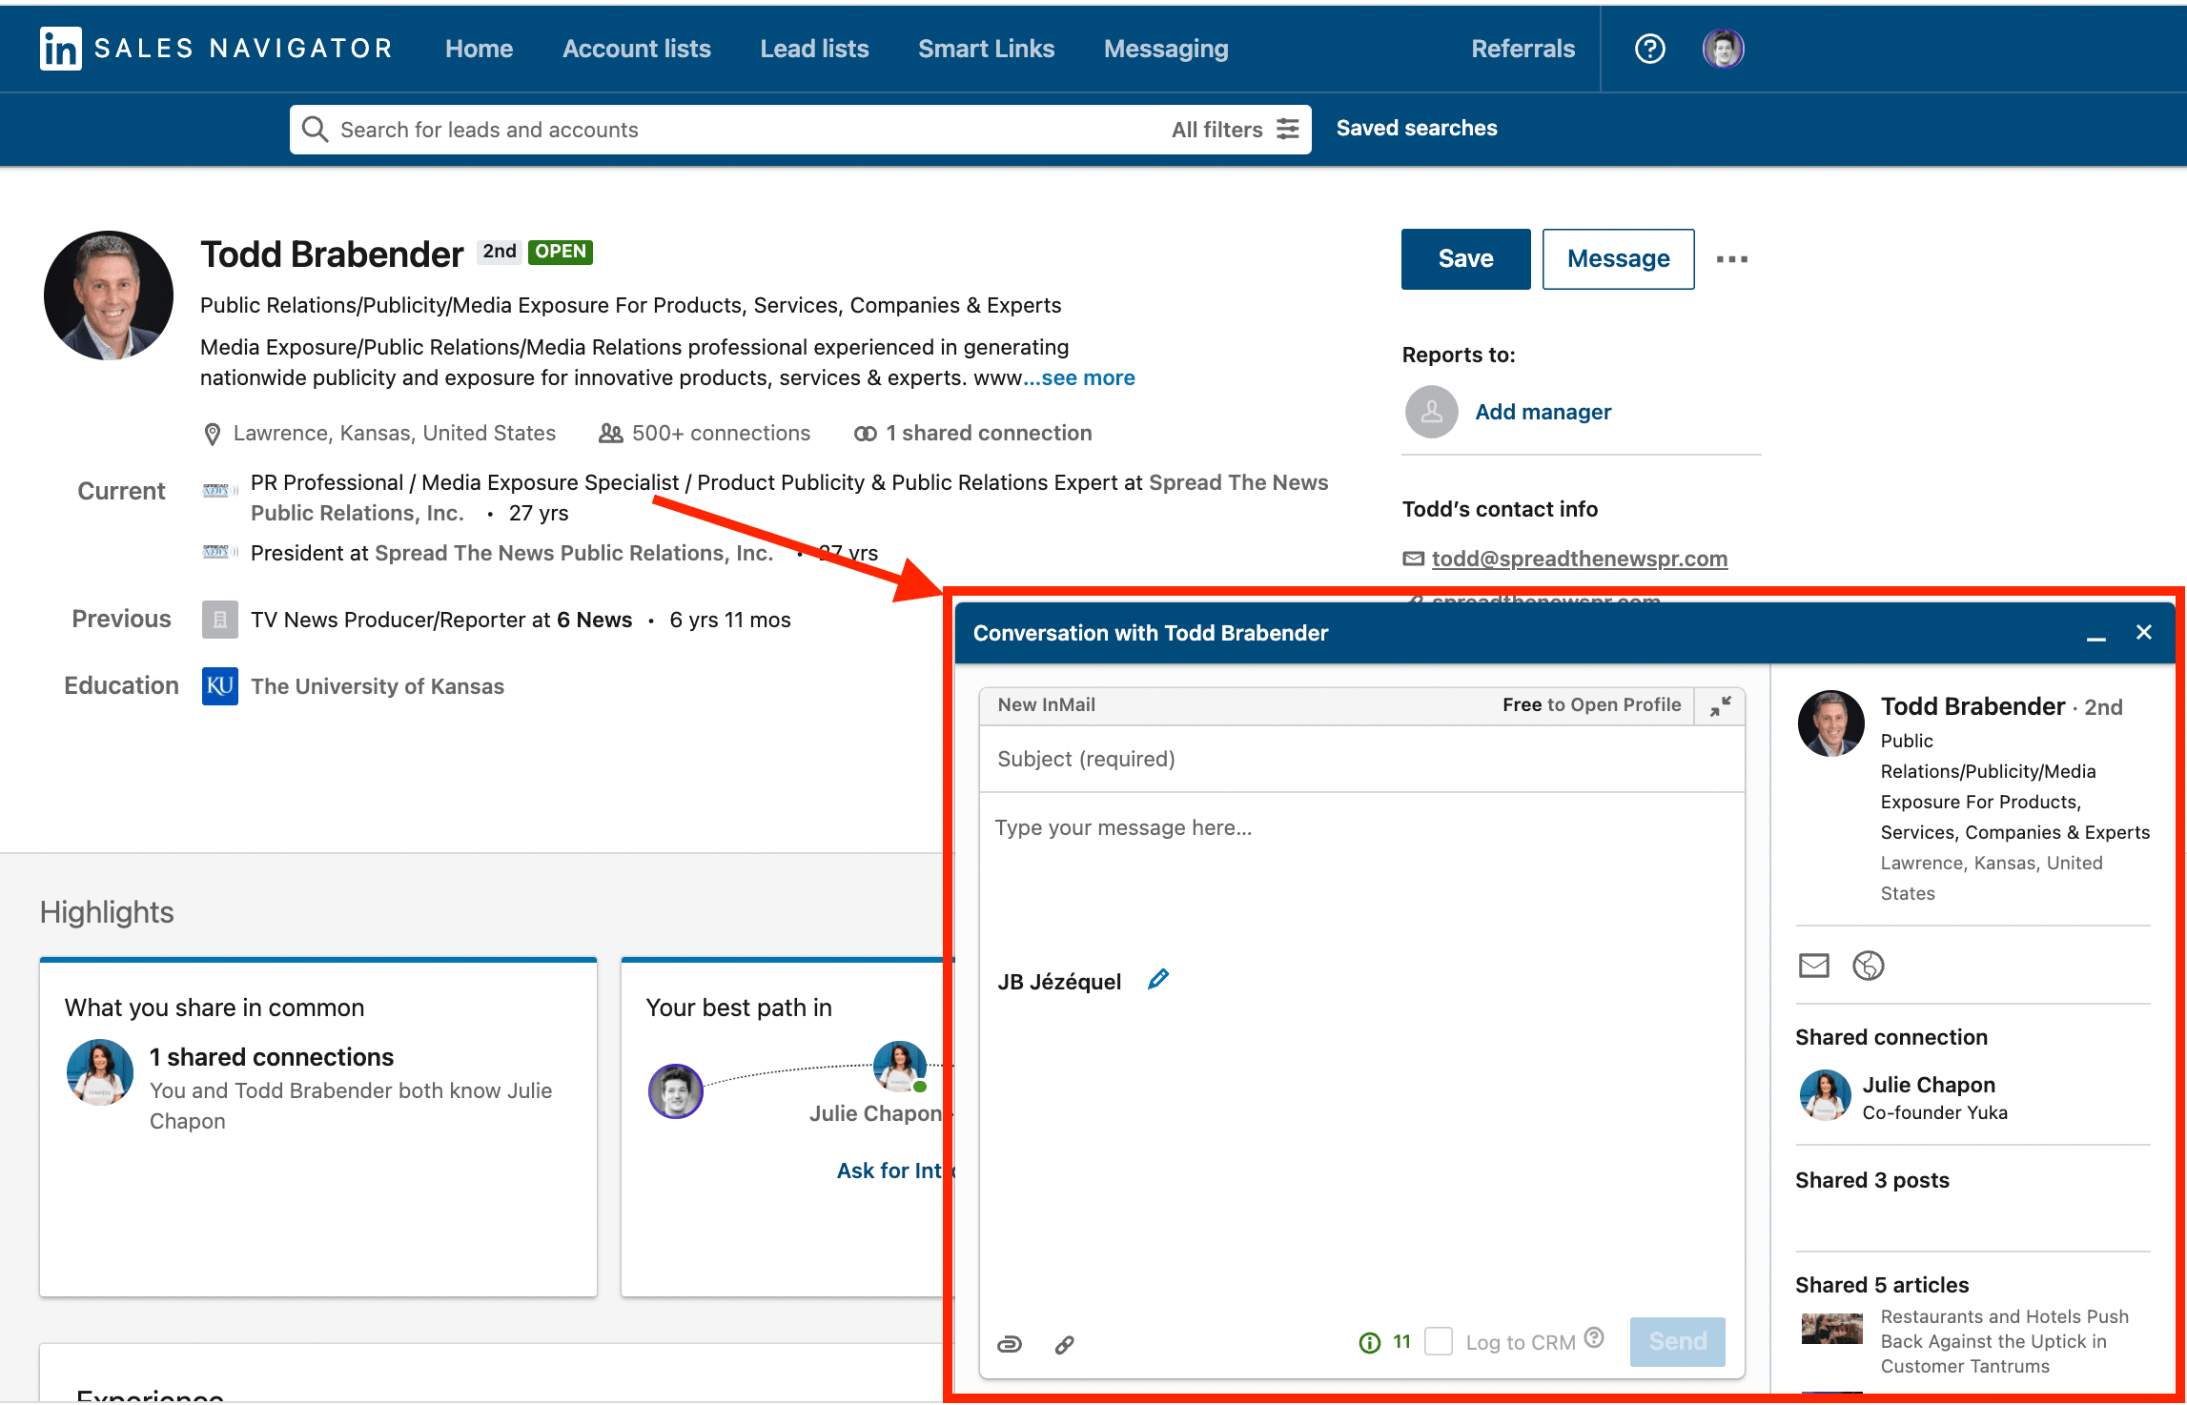Click the Free to Open Profile label
This screenshot has height=1405, width=2187.
click(x=1591, y=704)
